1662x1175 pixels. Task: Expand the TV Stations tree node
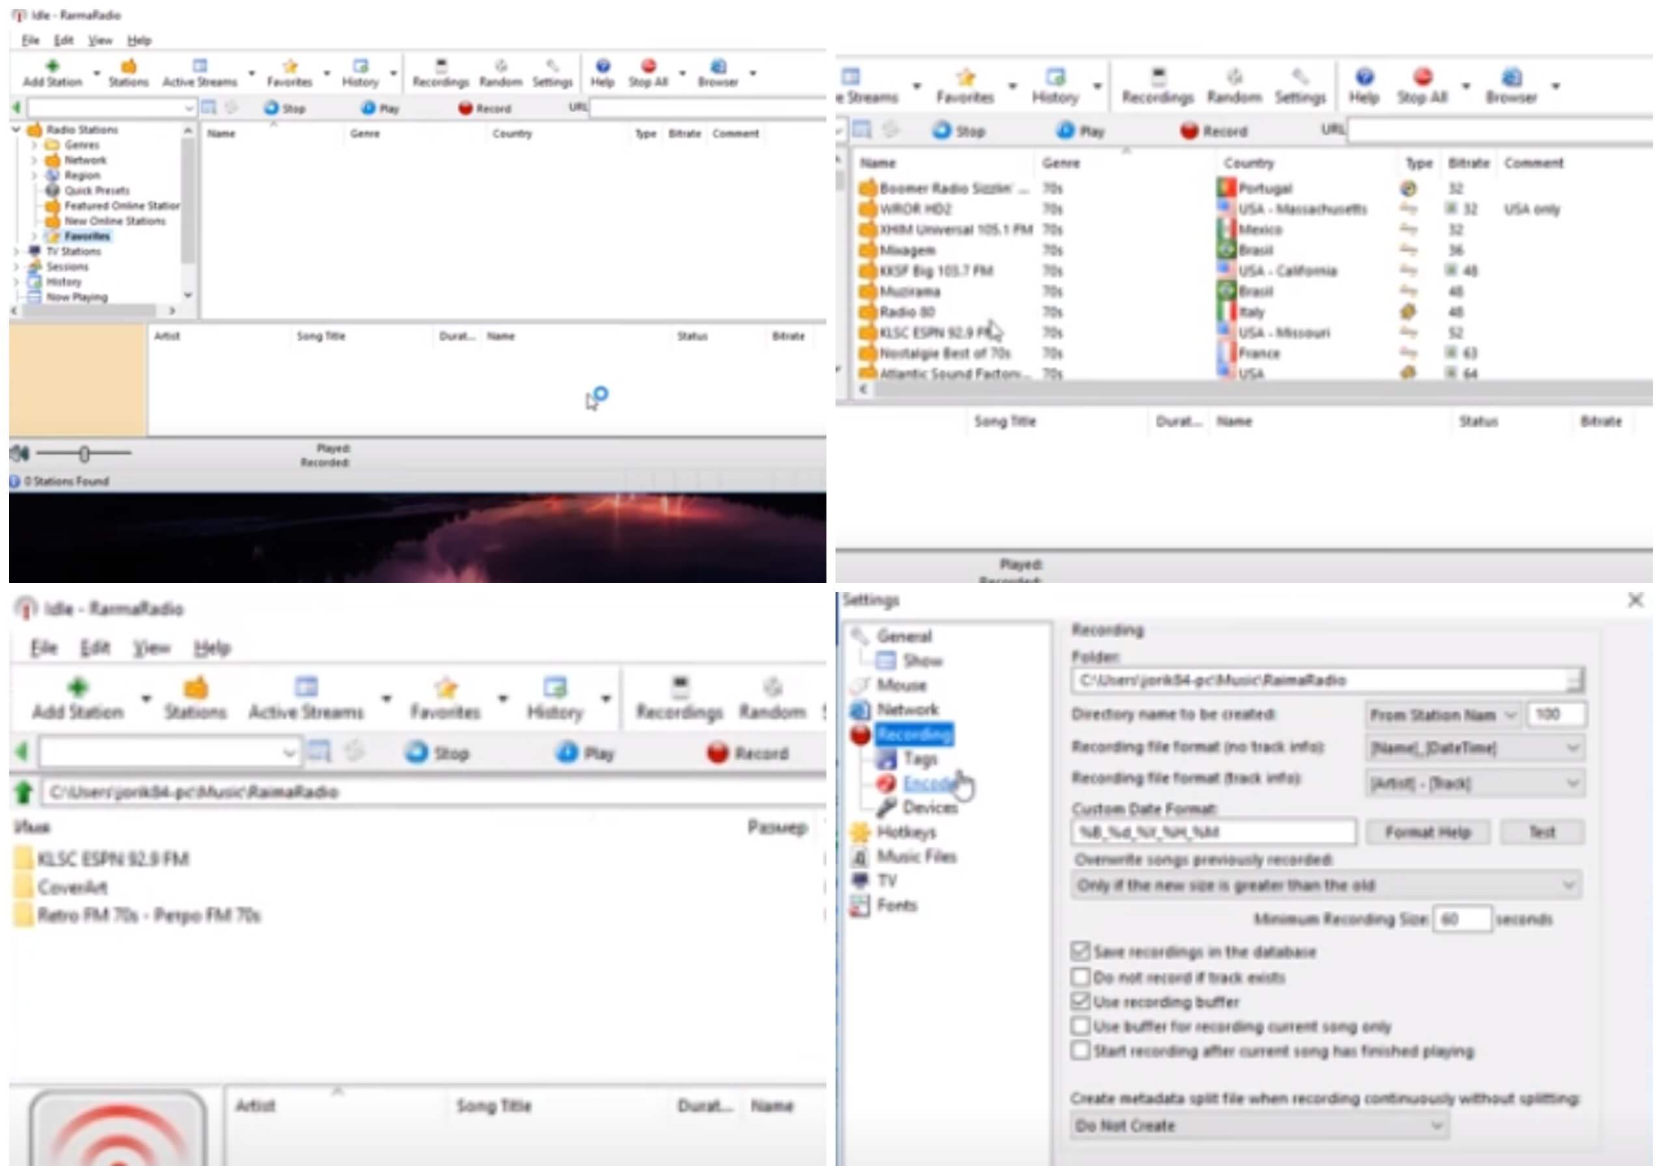(16, 251)
